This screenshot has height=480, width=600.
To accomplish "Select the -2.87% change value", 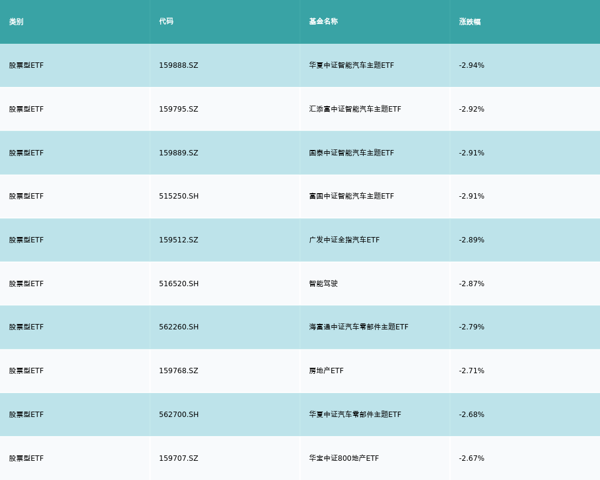I will pos(472,284).
